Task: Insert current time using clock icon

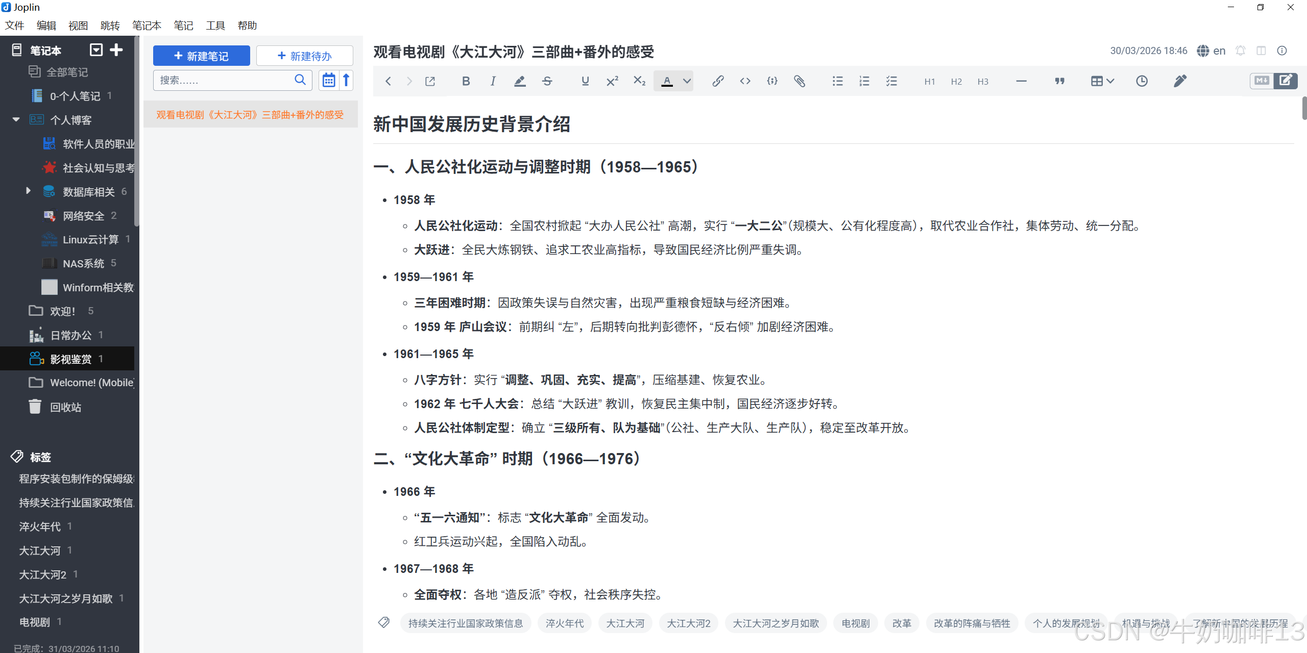Action: coord(1142,81)
